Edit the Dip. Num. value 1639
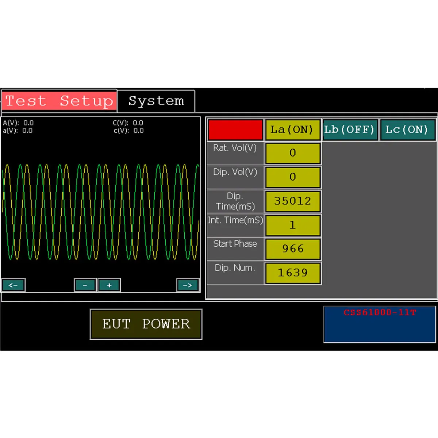This screenshot has width=438, height=438. pos(293,273)
